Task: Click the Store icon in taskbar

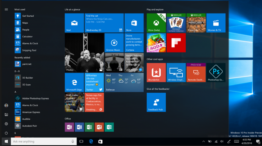Action: tap(100, 142)
